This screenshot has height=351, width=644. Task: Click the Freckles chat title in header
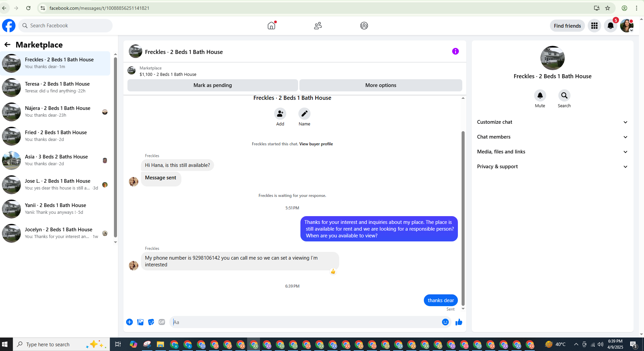click(184, 52)
